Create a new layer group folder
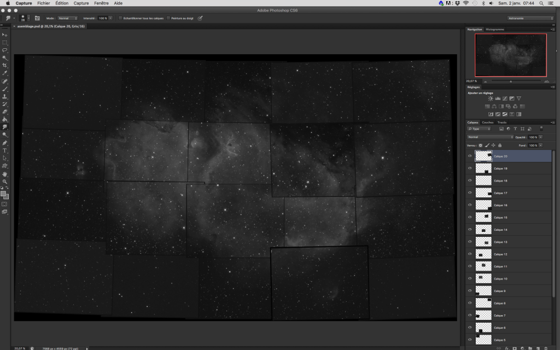 (x=530, y=348)
